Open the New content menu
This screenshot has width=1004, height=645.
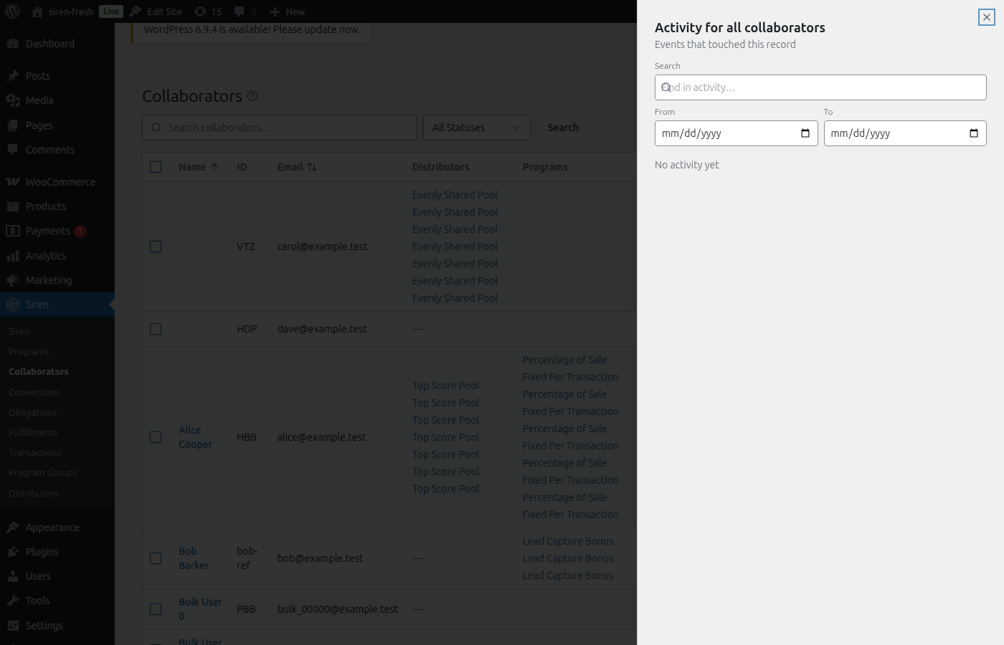(x=288, y=11)
